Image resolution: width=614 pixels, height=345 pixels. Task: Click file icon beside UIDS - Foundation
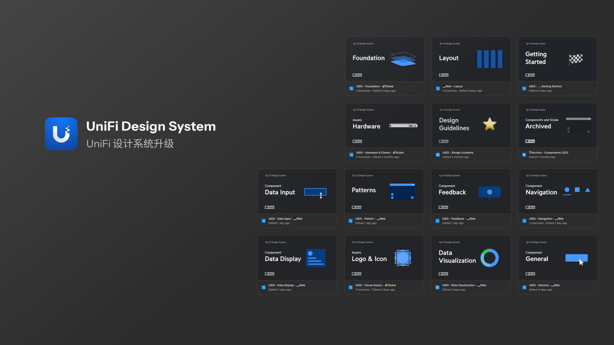pyautogui.click(x=351, y=88)
